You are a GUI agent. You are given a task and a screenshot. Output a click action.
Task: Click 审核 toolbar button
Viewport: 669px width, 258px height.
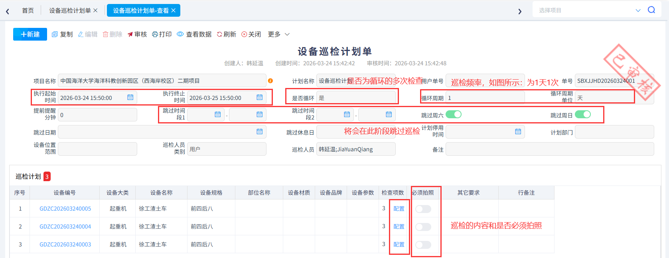tap(137, 34)
